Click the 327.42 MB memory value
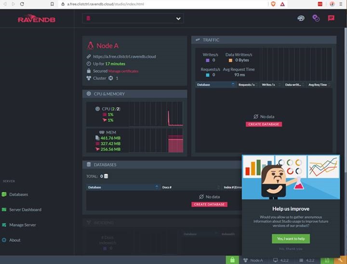This screenshot has width=347, height=264. pos(110,144)
